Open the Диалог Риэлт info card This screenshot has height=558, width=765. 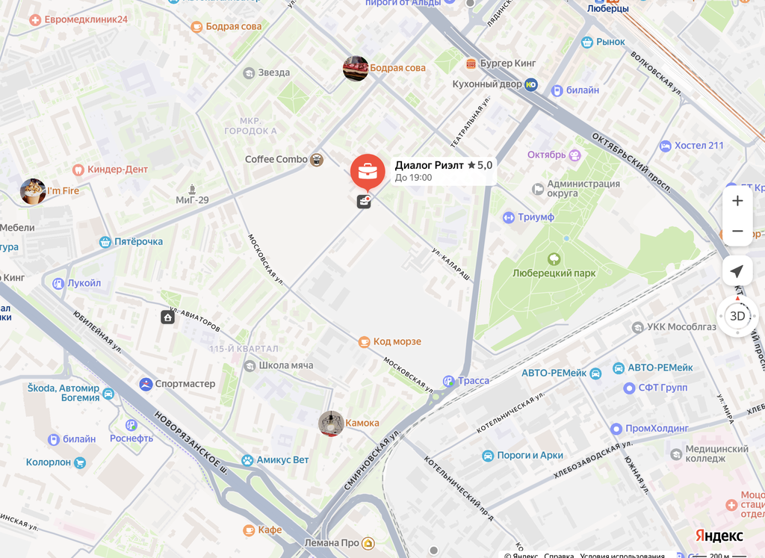click(x=444, y=171)
